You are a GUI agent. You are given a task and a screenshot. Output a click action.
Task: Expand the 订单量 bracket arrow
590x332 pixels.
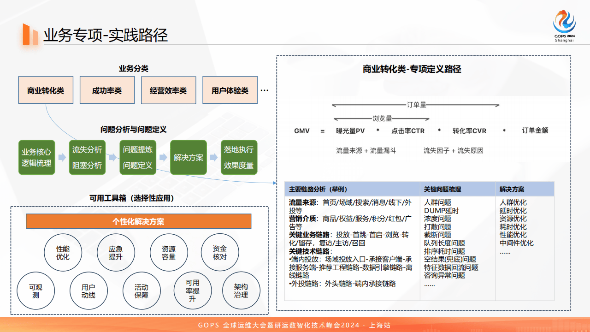pyautogui.click(x=415, y=105)
